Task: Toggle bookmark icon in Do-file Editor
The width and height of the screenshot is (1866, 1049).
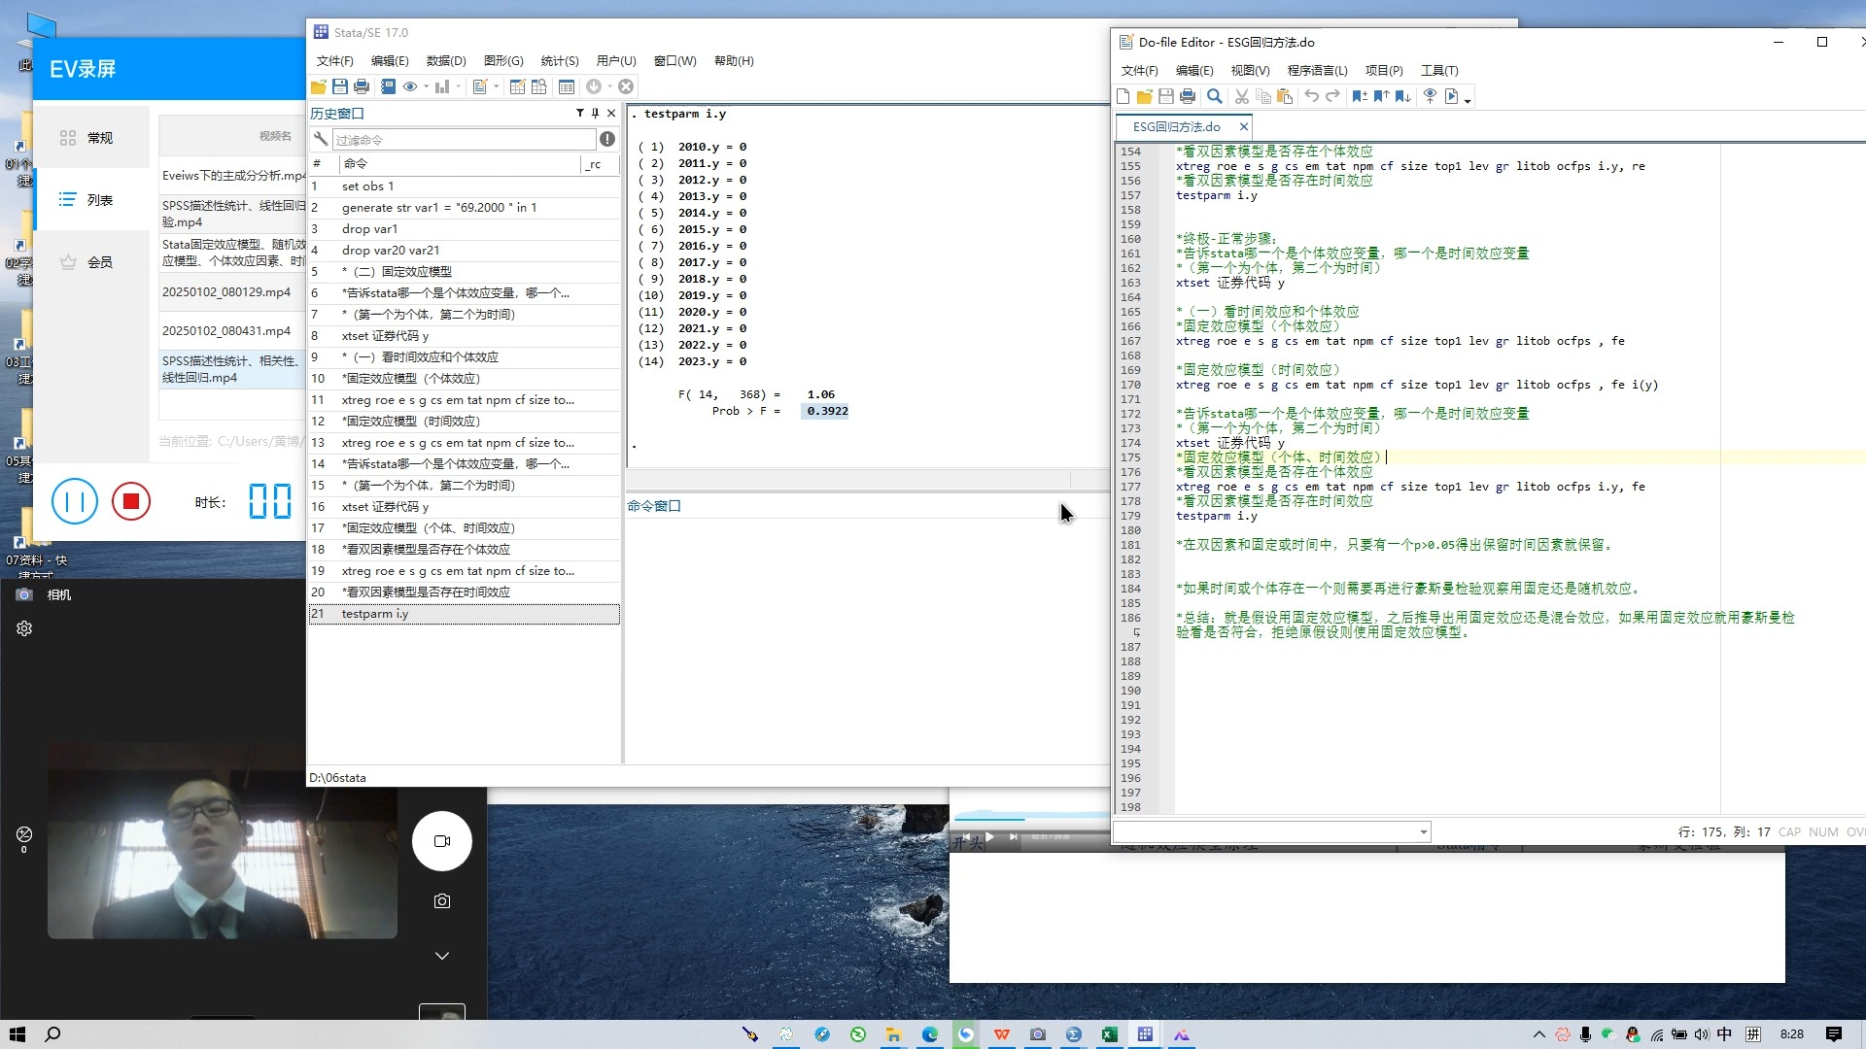Action: (x=1359, y=96)
